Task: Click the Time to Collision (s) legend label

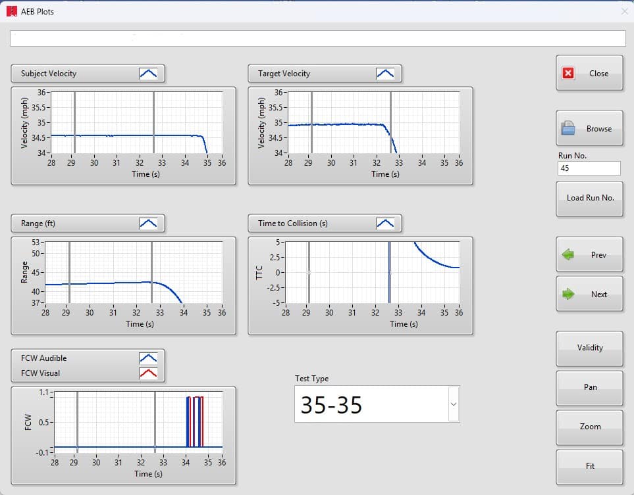Action: coord(293,224)
